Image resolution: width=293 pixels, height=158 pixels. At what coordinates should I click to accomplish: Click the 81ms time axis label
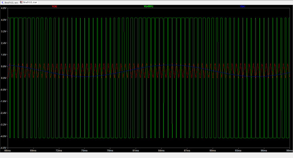coord(136,151)
